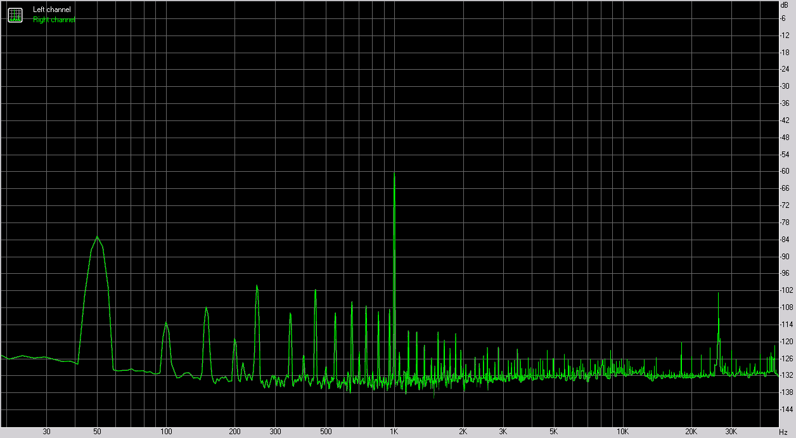Click the '-60' dB axis value

coord(785,171)
